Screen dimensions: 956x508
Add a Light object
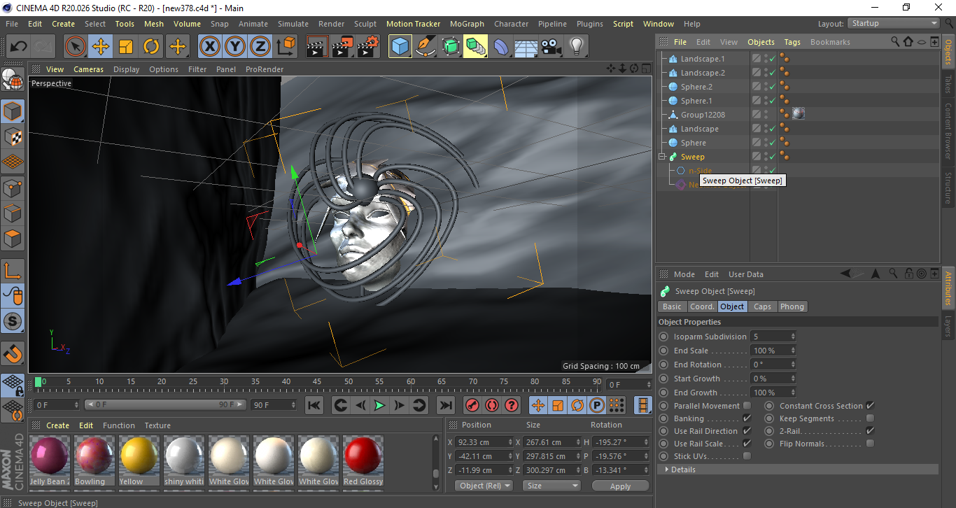tap(577, 47)
